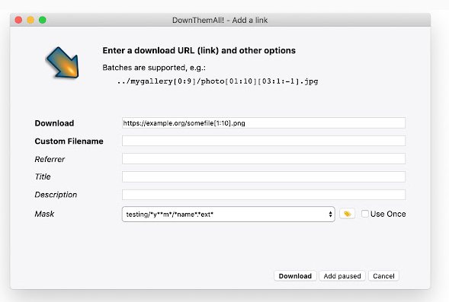Focus the Title input field
449x302 pixels.
[264, 176]
